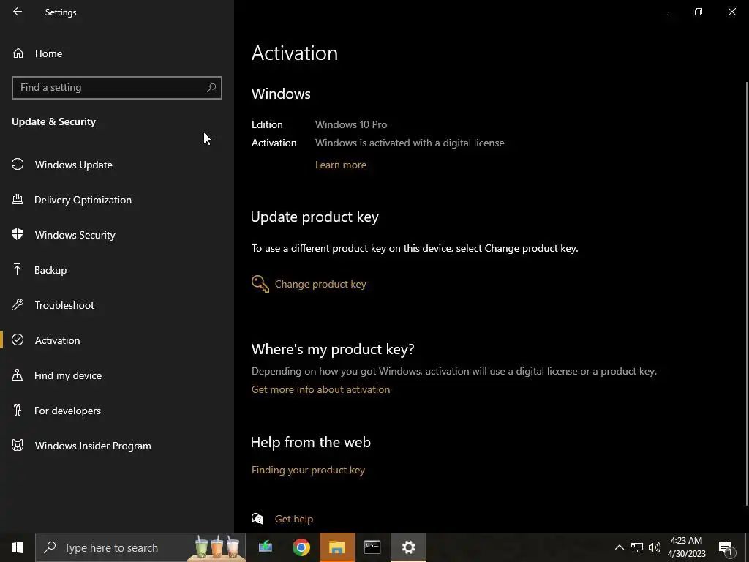
Task: Go to Settings Home
Action: [x=48, y=53]
